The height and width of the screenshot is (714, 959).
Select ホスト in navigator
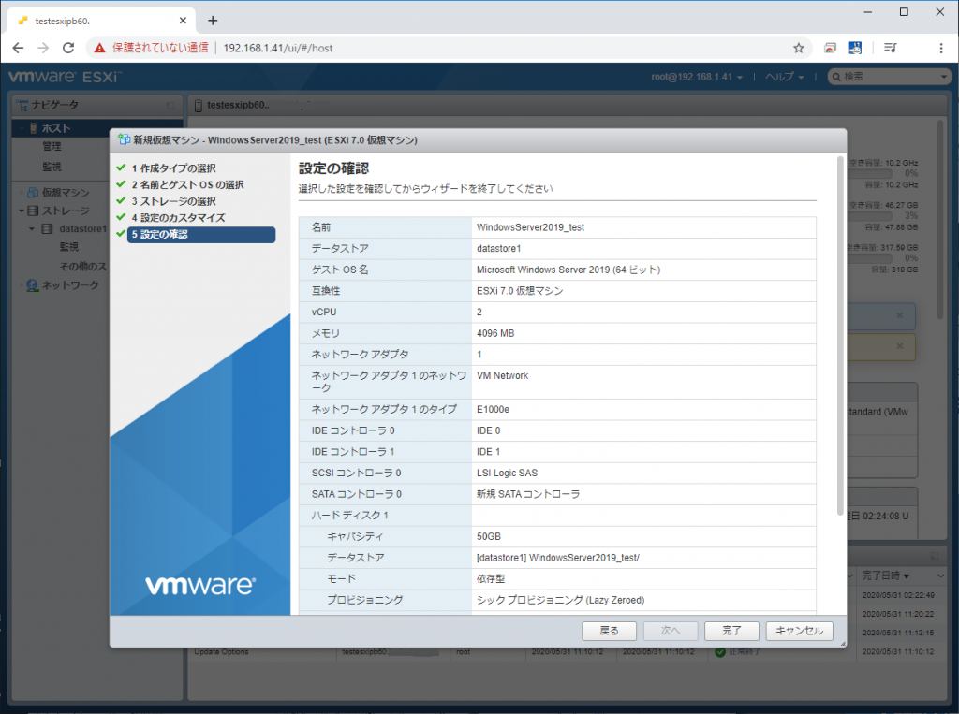tap(56, 128)
